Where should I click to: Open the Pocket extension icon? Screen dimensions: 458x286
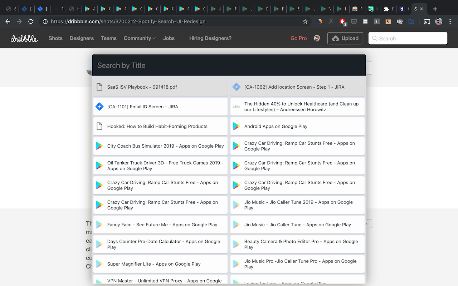[354, 21]
